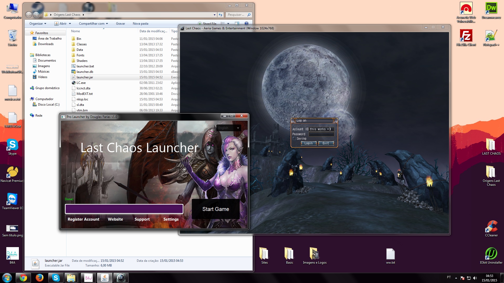Open the Abrir dropdown arrow
Image resolution: width=504 pixels, height=283 pixels.
click(70, 24)
